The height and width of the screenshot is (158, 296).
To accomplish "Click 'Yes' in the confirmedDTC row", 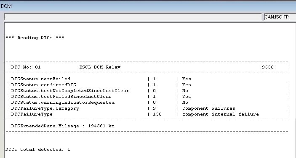I will 187,85.
